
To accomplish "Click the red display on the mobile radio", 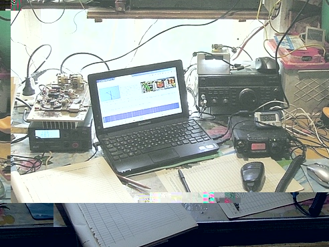I will 258,146.
